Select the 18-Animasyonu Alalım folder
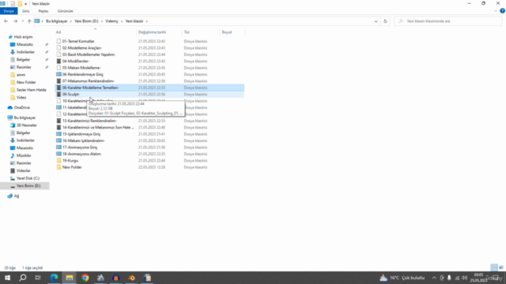Screen dimensions: 506x284 point(81,154)
